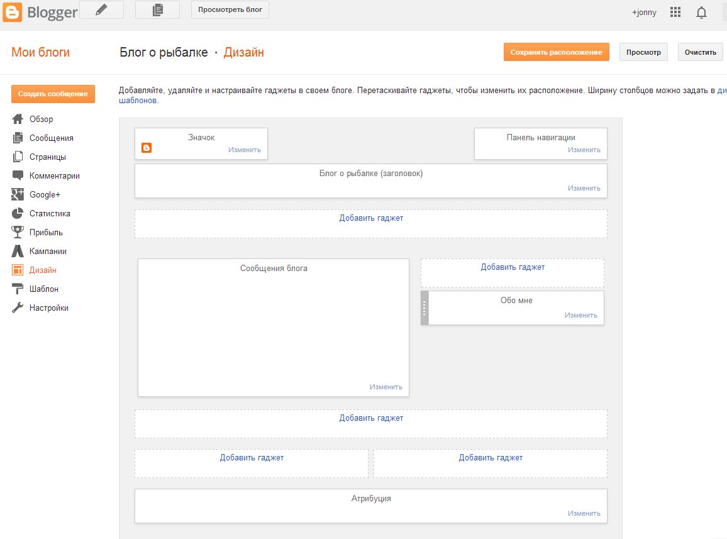
Task: Click the Шаблон paint roller icon
Action: 18,289
